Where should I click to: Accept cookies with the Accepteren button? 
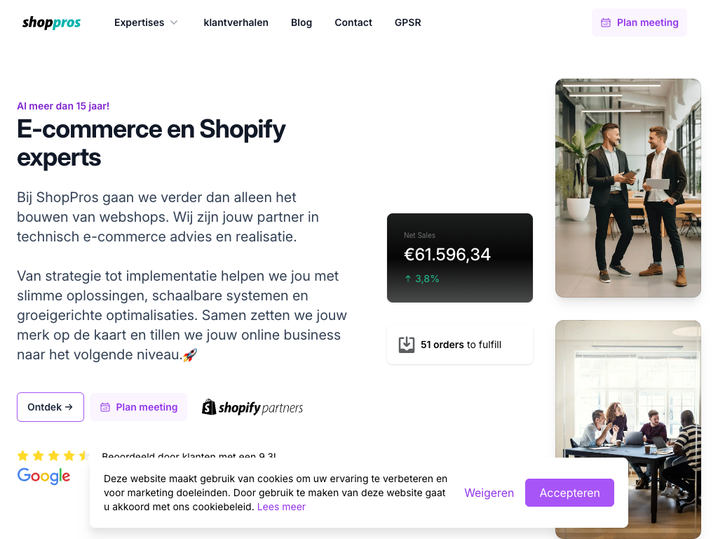(x=569, y=493)
